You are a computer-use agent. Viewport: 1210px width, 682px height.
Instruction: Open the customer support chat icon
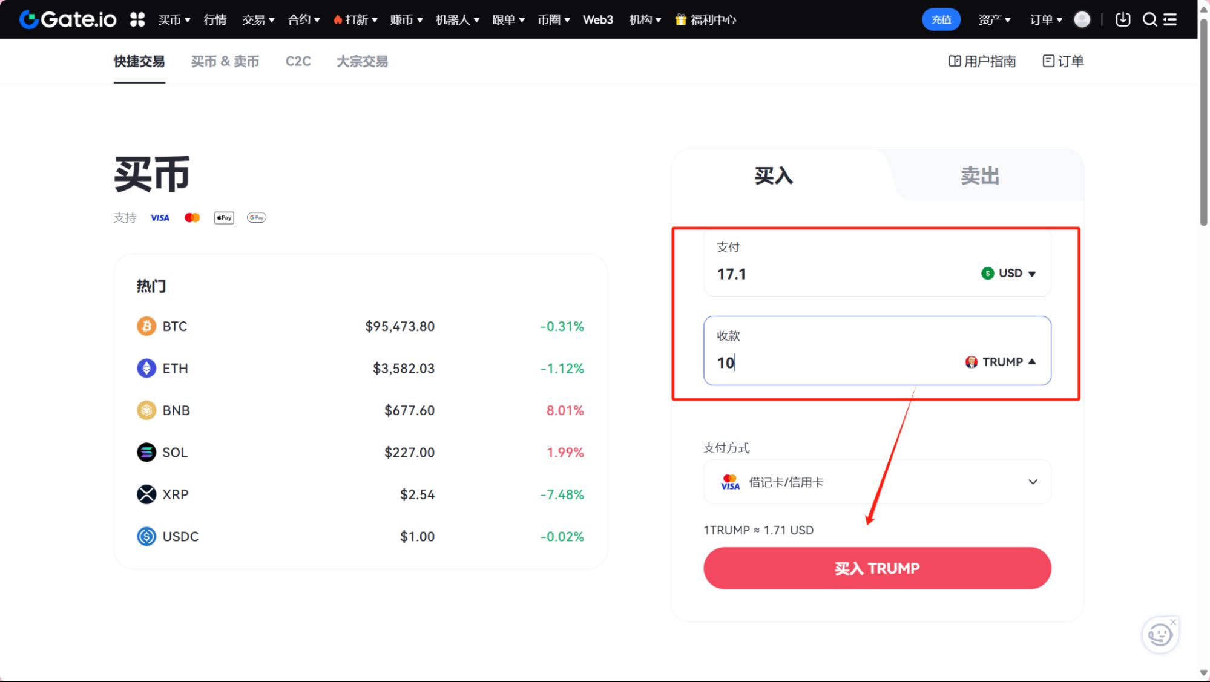[x=1160, y=635]
